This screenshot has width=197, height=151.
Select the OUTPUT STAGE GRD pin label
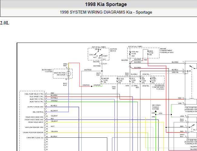(x=35, y=107)
